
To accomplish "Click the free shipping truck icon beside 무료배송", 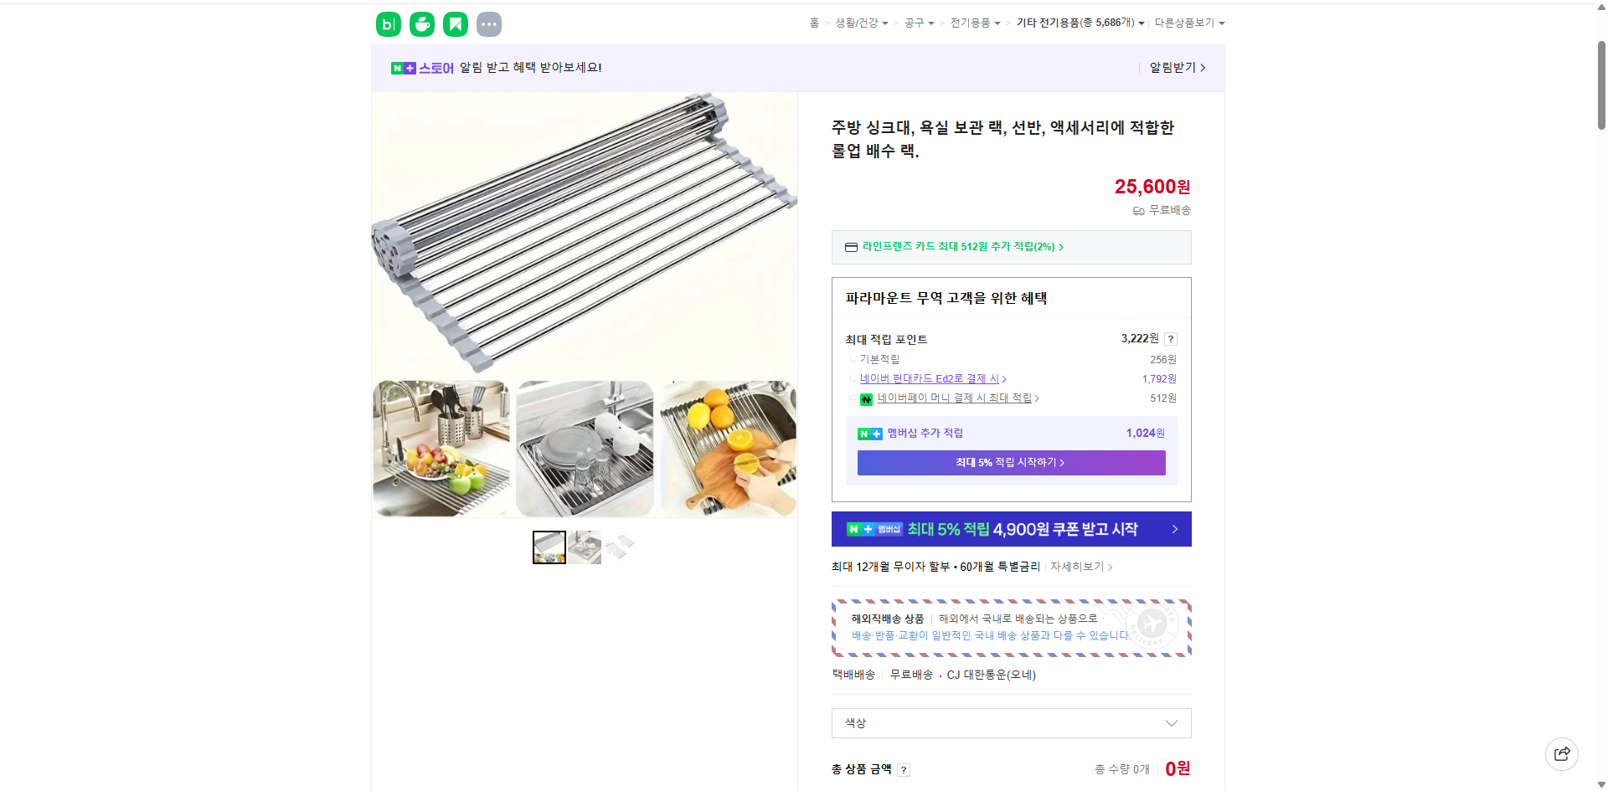I will tap(1138, 211).
